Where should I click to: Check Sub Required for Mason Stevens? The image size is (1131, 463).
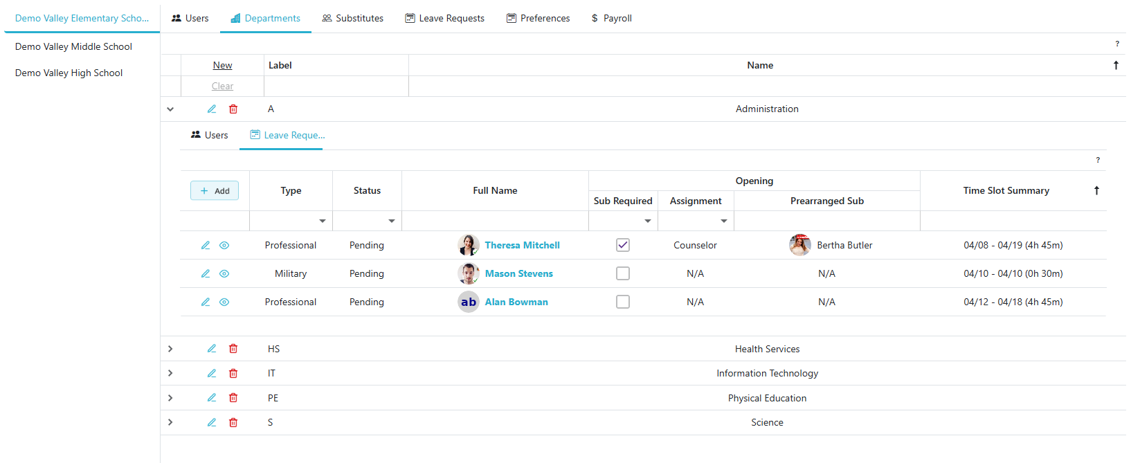(x=623, y=273)
